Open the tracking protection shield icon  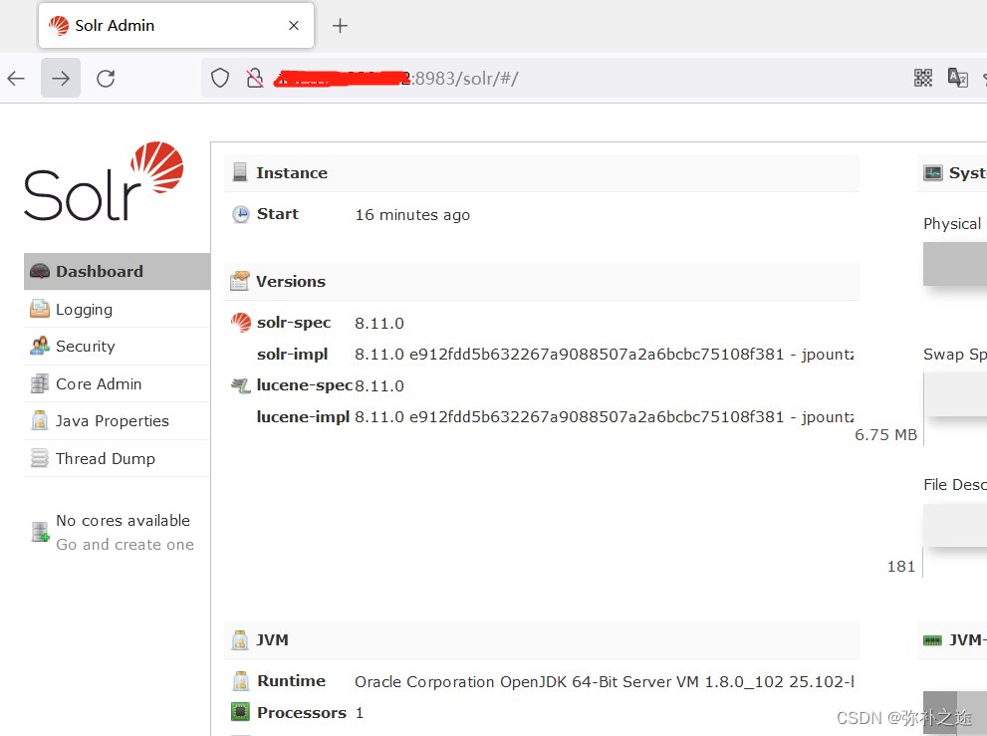(220, 78)
